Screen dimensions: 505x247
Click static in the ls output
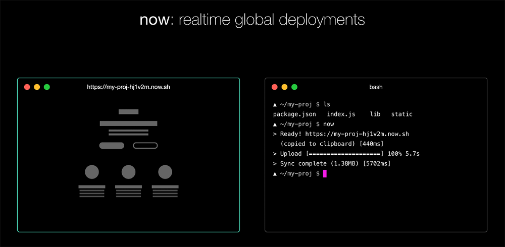(402, 114)
